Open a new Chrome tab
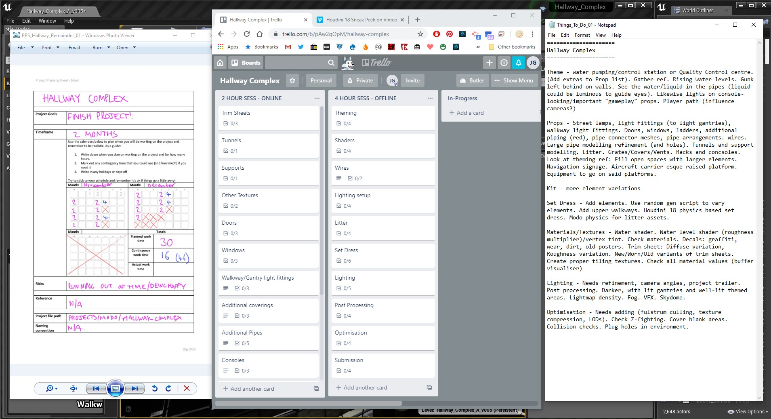 pos(418,20)
